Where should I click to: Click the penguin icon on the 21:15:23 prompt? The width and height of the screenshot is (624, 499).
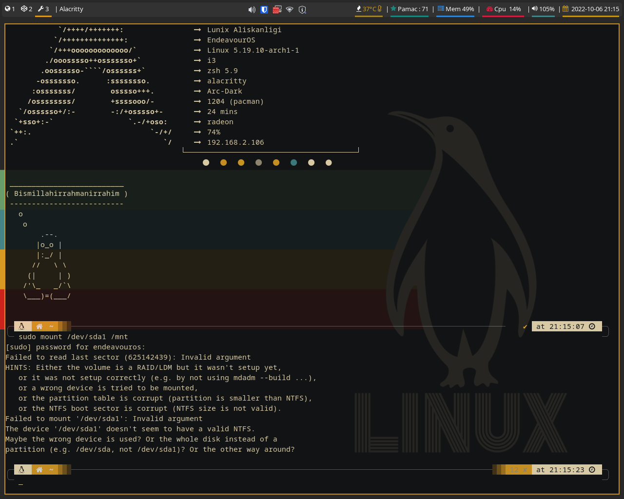pyautogui.click(x=21, y=470)
